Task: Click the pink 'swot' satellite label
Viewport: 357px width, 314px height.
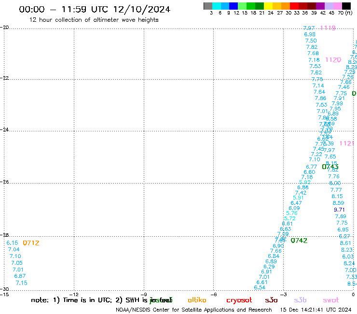Action: pyautogui.click(x=330, y=300)
